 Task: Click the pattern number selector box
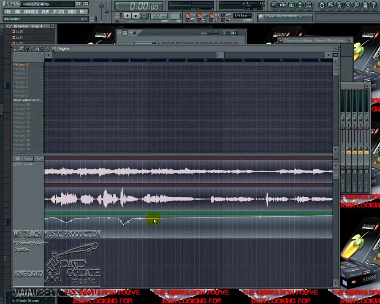pyautogui.click(x=175, y=16)
